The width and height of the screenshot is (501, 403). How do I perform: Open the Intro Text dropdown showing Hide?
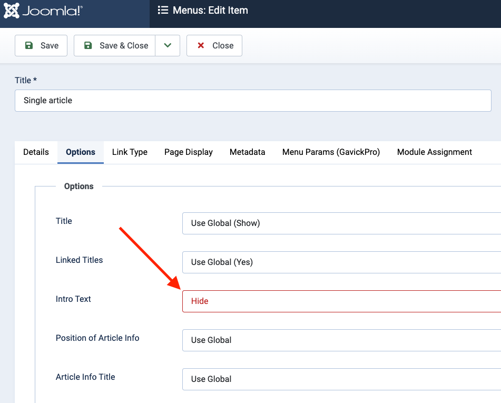(341, 301)
